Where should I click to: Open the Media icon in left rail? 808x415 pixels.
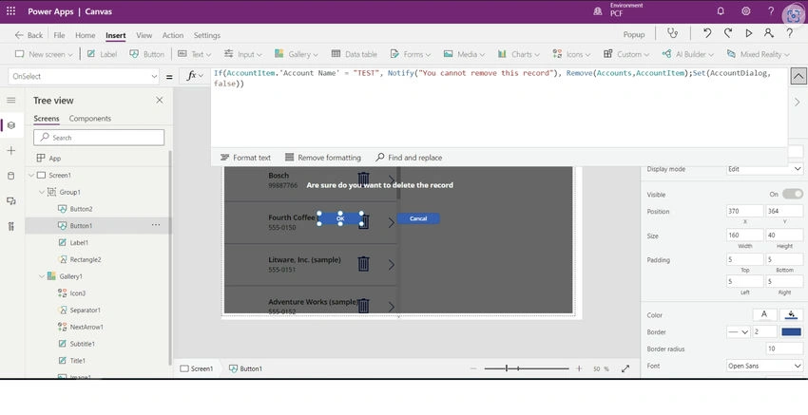pyautogui.click(x=10, y=200)
